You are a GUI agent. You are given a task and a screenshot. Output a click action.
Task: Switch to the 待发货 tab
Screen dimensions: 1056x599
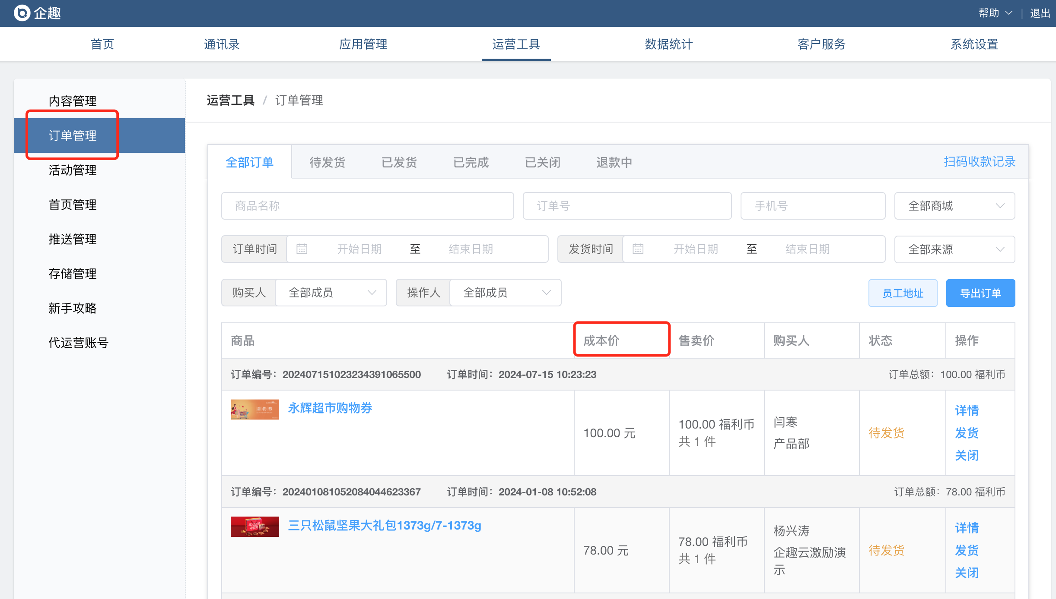[x=328, y=162]
